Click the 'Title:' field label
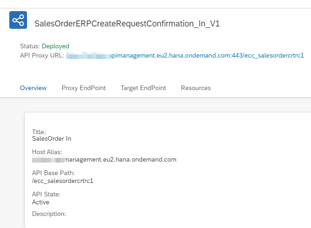Viewport: 311px width, 228px height. [39, 132]
